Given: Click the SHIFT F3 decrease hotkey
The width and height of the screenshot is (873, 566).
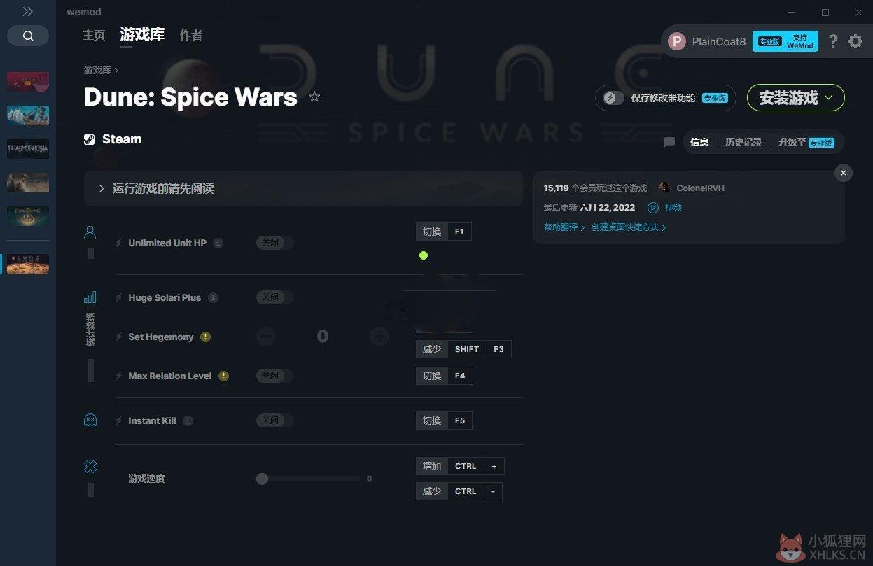Looking at the screenshot, I should point(463,349).
